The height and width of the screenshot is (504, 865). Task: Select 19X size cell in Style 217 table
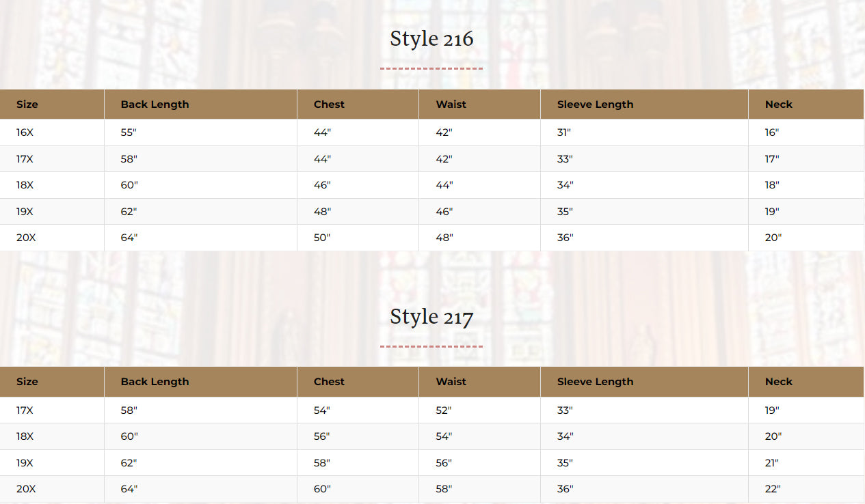tap(25, 463)
